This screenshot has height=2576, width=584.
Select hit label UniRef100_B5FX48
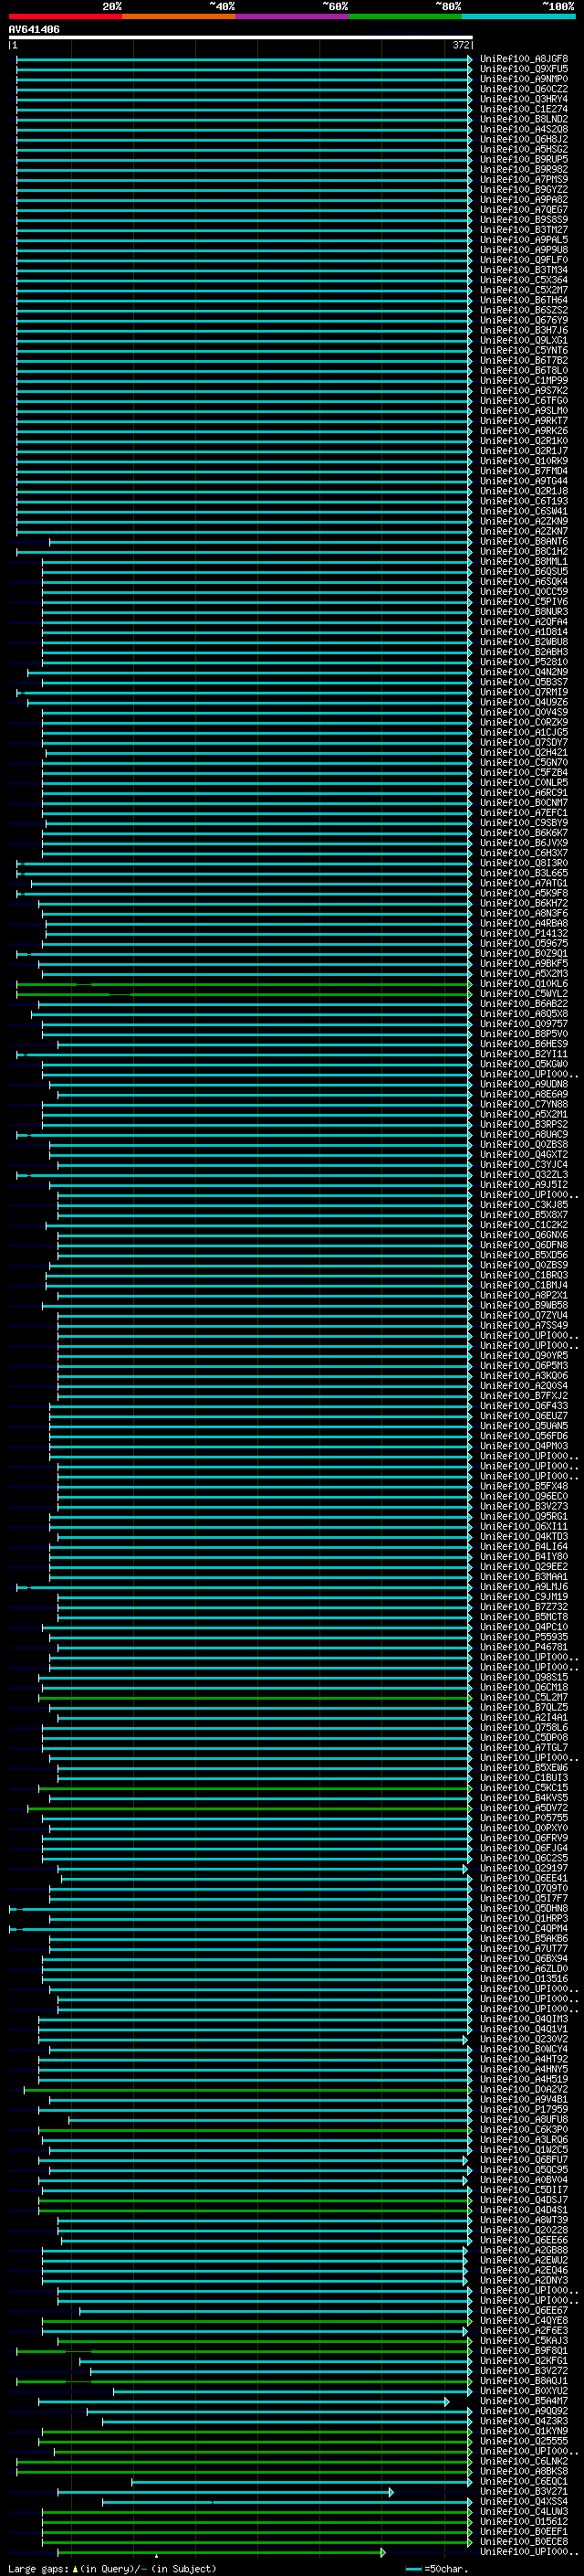pos(524,1487)
